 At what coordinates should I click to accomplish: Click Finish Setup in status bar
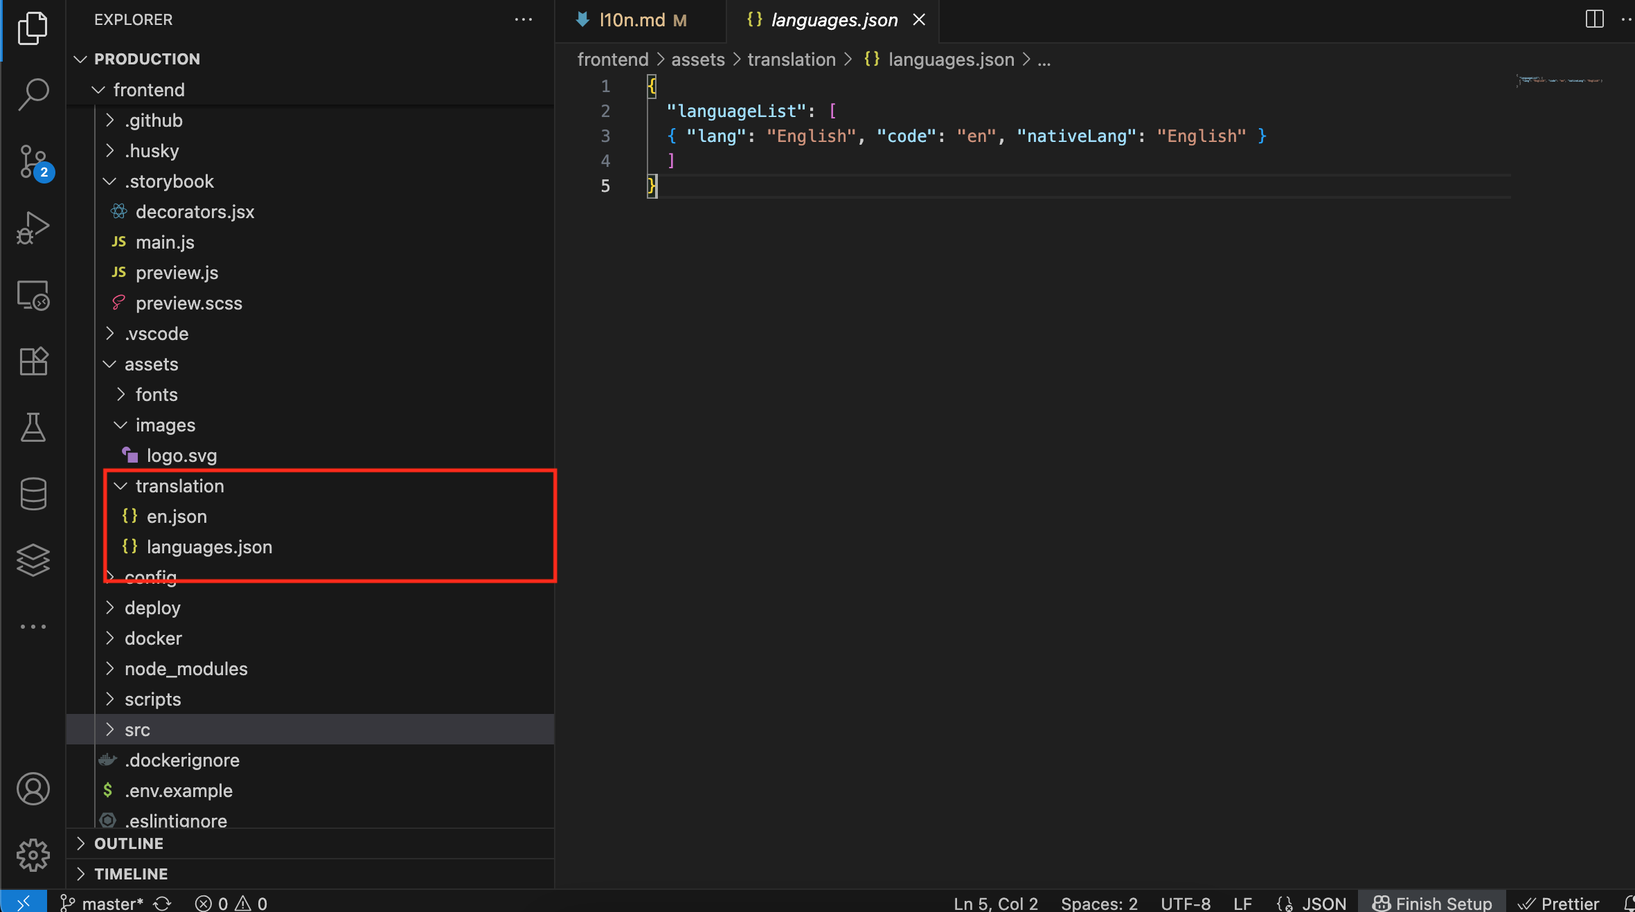tap(1432, 903)
